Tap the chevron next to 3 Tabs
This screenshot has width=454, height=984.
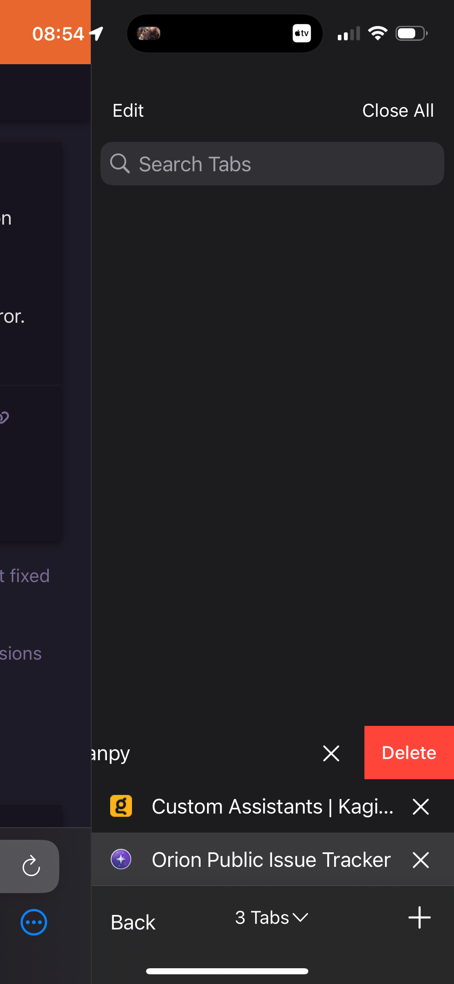click(301, 918)
